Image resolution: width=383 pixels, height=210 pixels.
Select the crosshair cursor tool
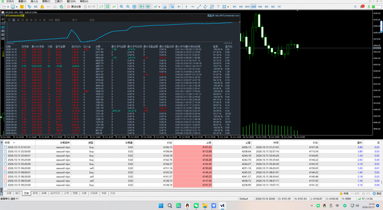[179, 7]
